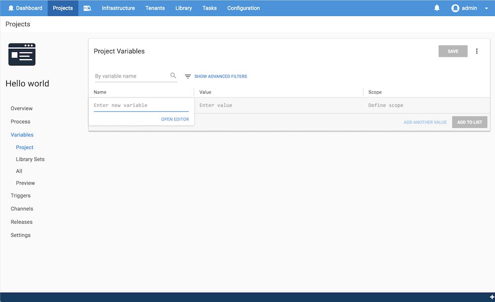The image size is (495, 302).
Task: Open project Settings in the sidebar
Action: tap(20, 235)
